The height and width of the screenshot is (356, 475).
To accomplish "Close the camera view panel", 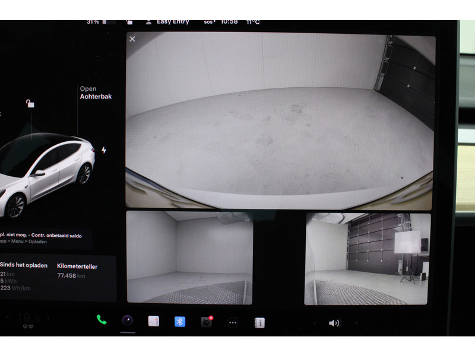I will coord(132,39).
